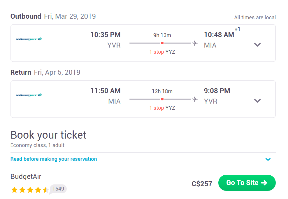The height and width of the screenshot is (199, 288).
Task: Open the 1549 reviews count bubble
Action: click(58, 189)
